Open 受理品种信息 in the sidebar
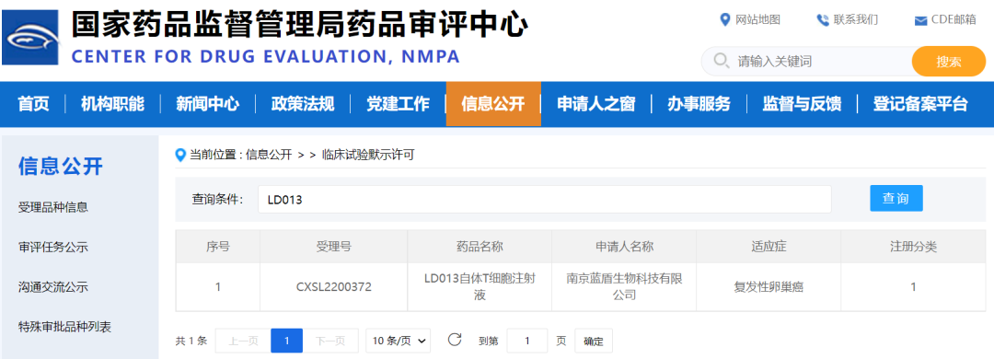 pyautogui.click(x=53, y=207)
